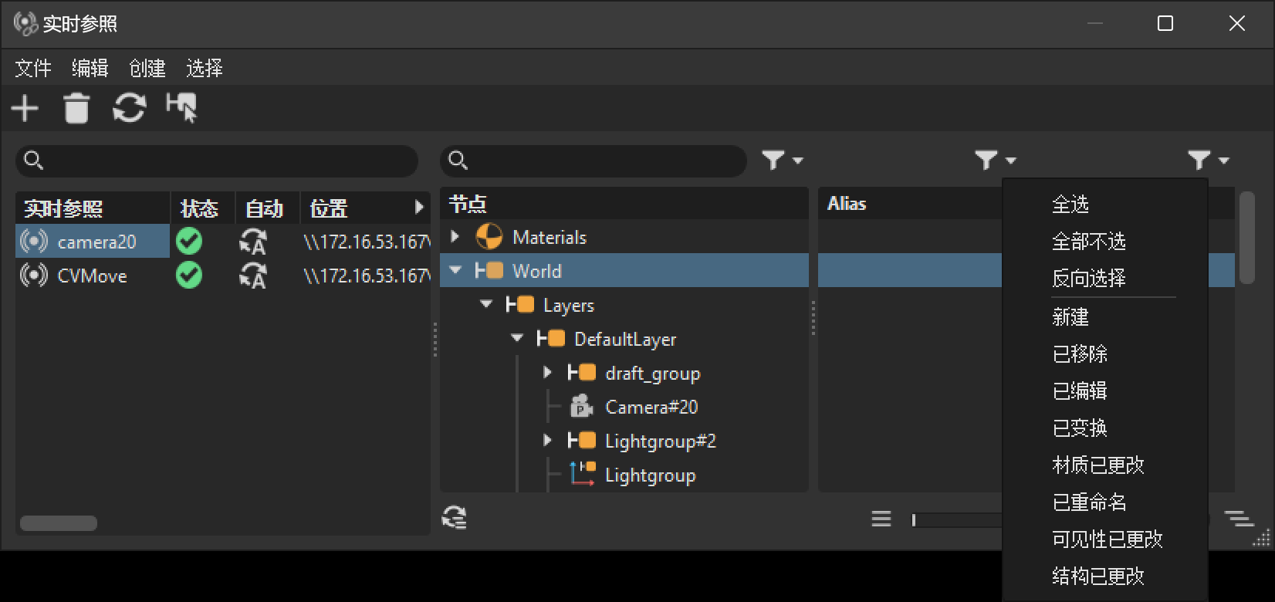Viewport: 1275px width, 602px height.
Task: Open the middle filter dropdown above Alias column
Action: click(x=996, y=160)
